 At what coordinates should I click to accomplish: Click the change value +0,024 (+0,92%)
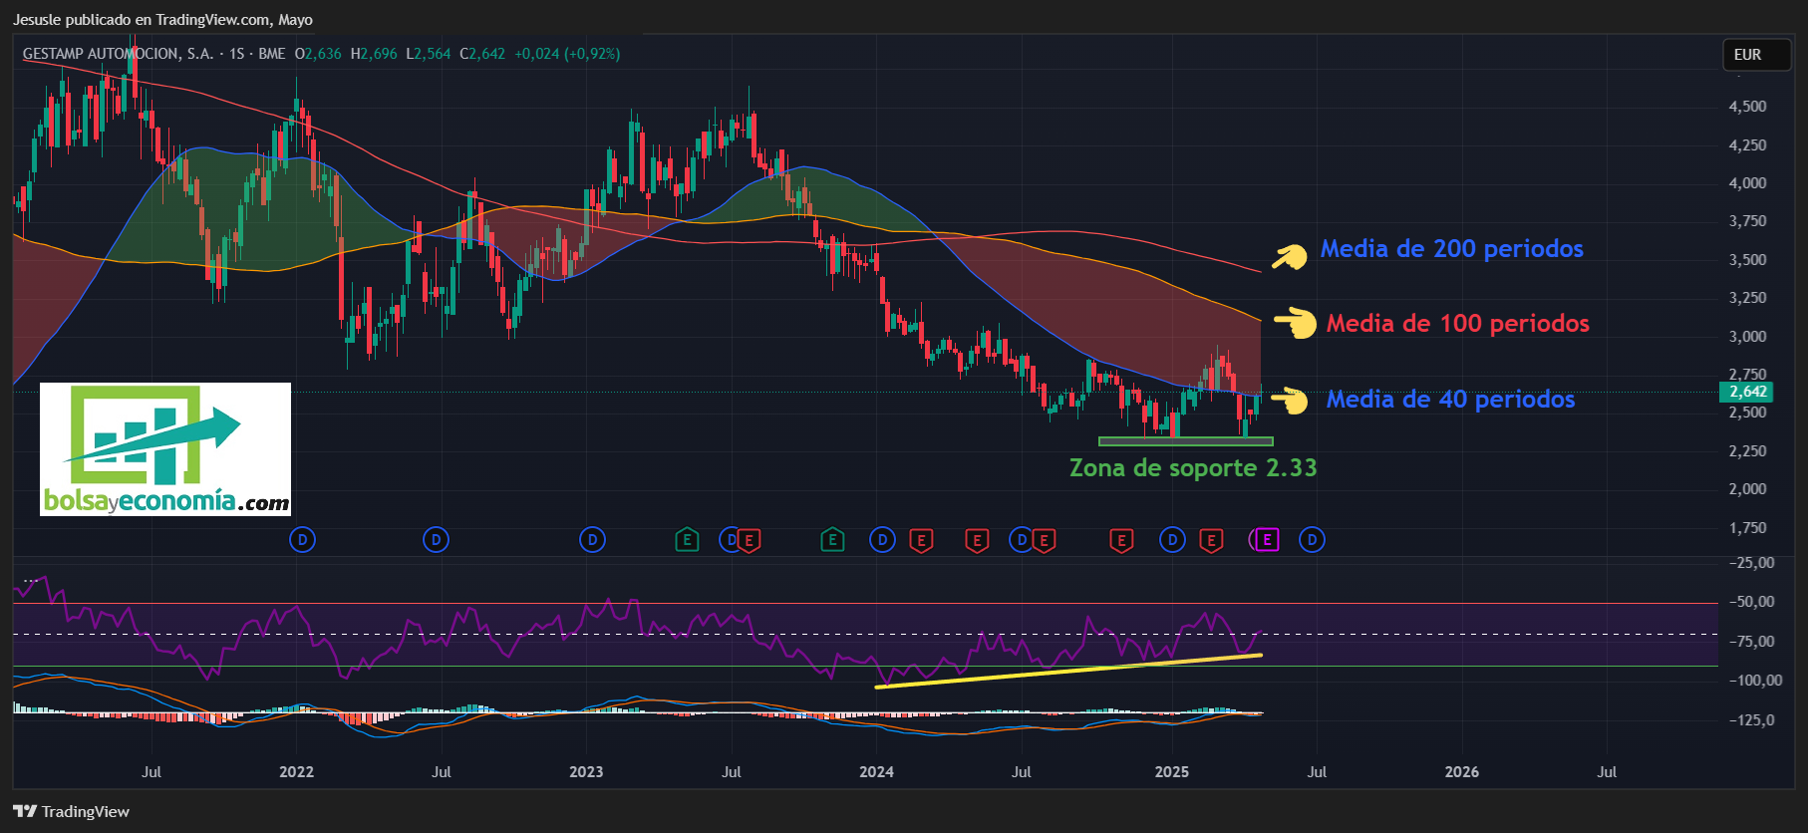tap(567, 54)
